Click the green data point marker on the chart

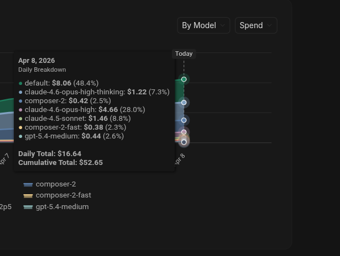coord(184,79)
